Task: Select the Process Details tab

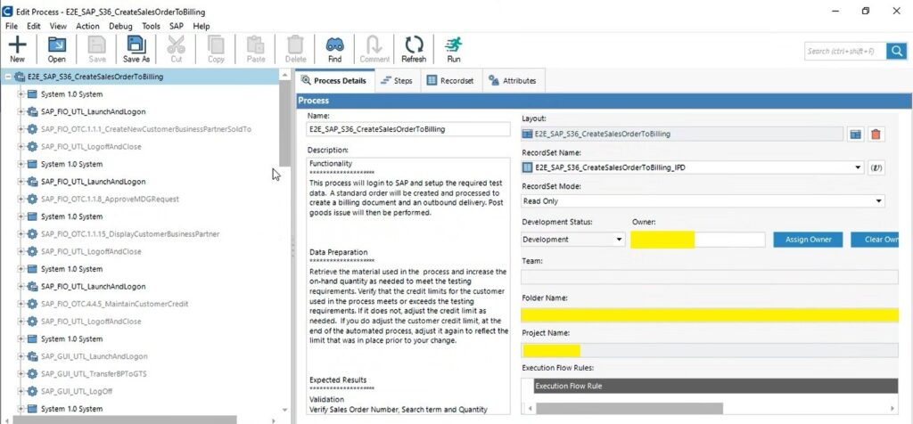Action: click(335, 81)
